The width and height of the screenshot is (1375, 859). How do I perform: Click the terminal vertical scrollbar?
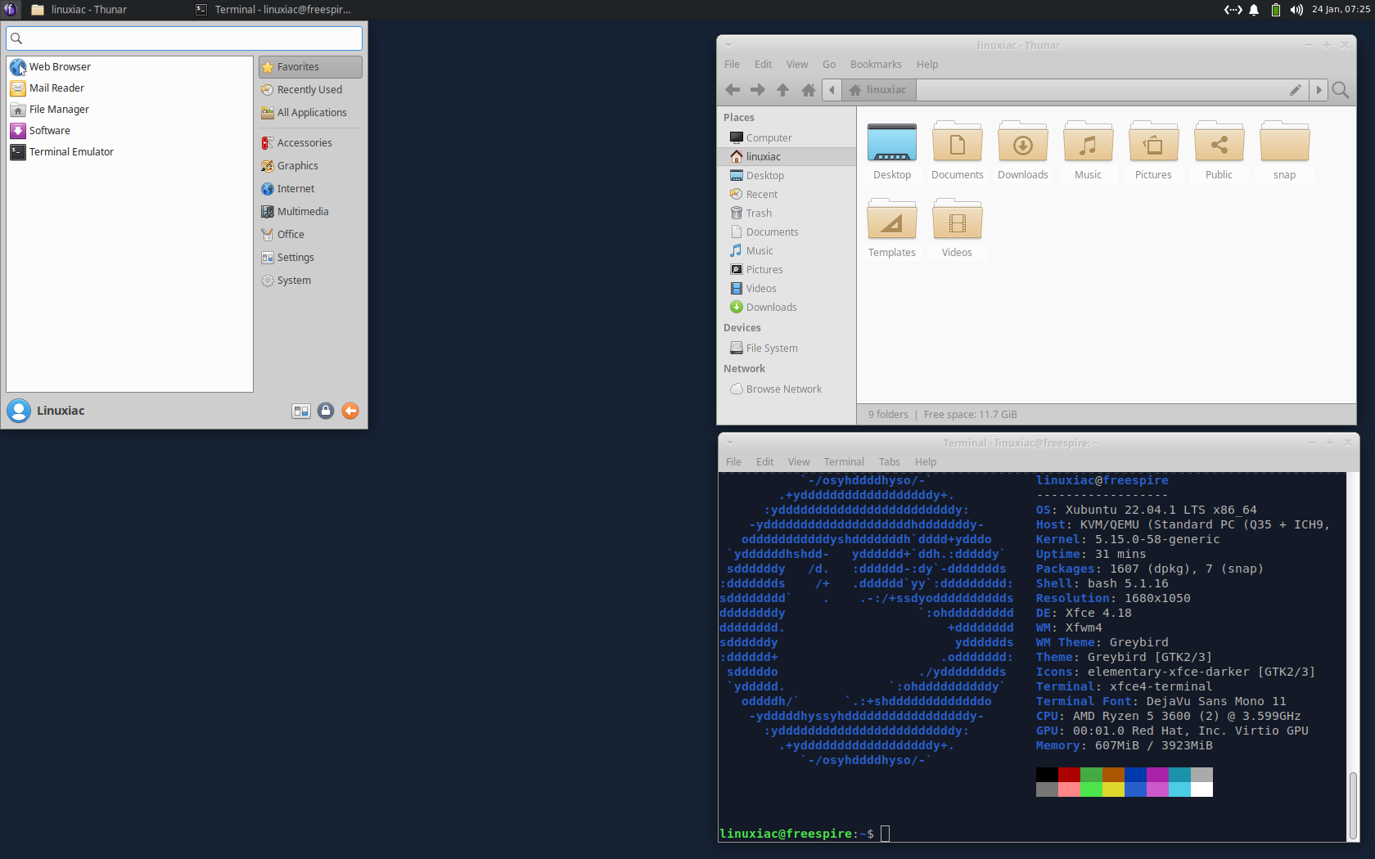(1353, 806)
